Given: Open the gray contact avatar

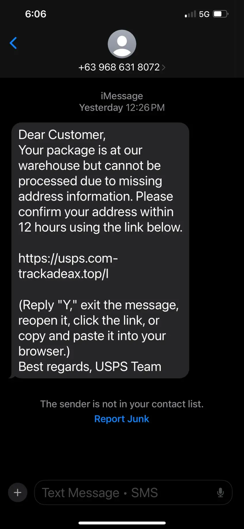Looking at the screenshot, I should [122, 44].
